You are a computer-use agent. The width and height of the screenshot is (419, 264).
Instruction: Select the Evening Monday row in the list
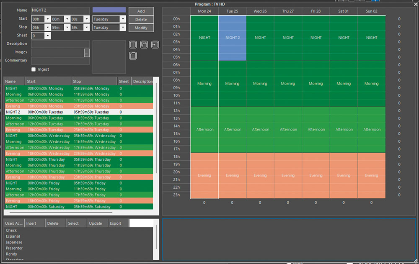(63, 106)
